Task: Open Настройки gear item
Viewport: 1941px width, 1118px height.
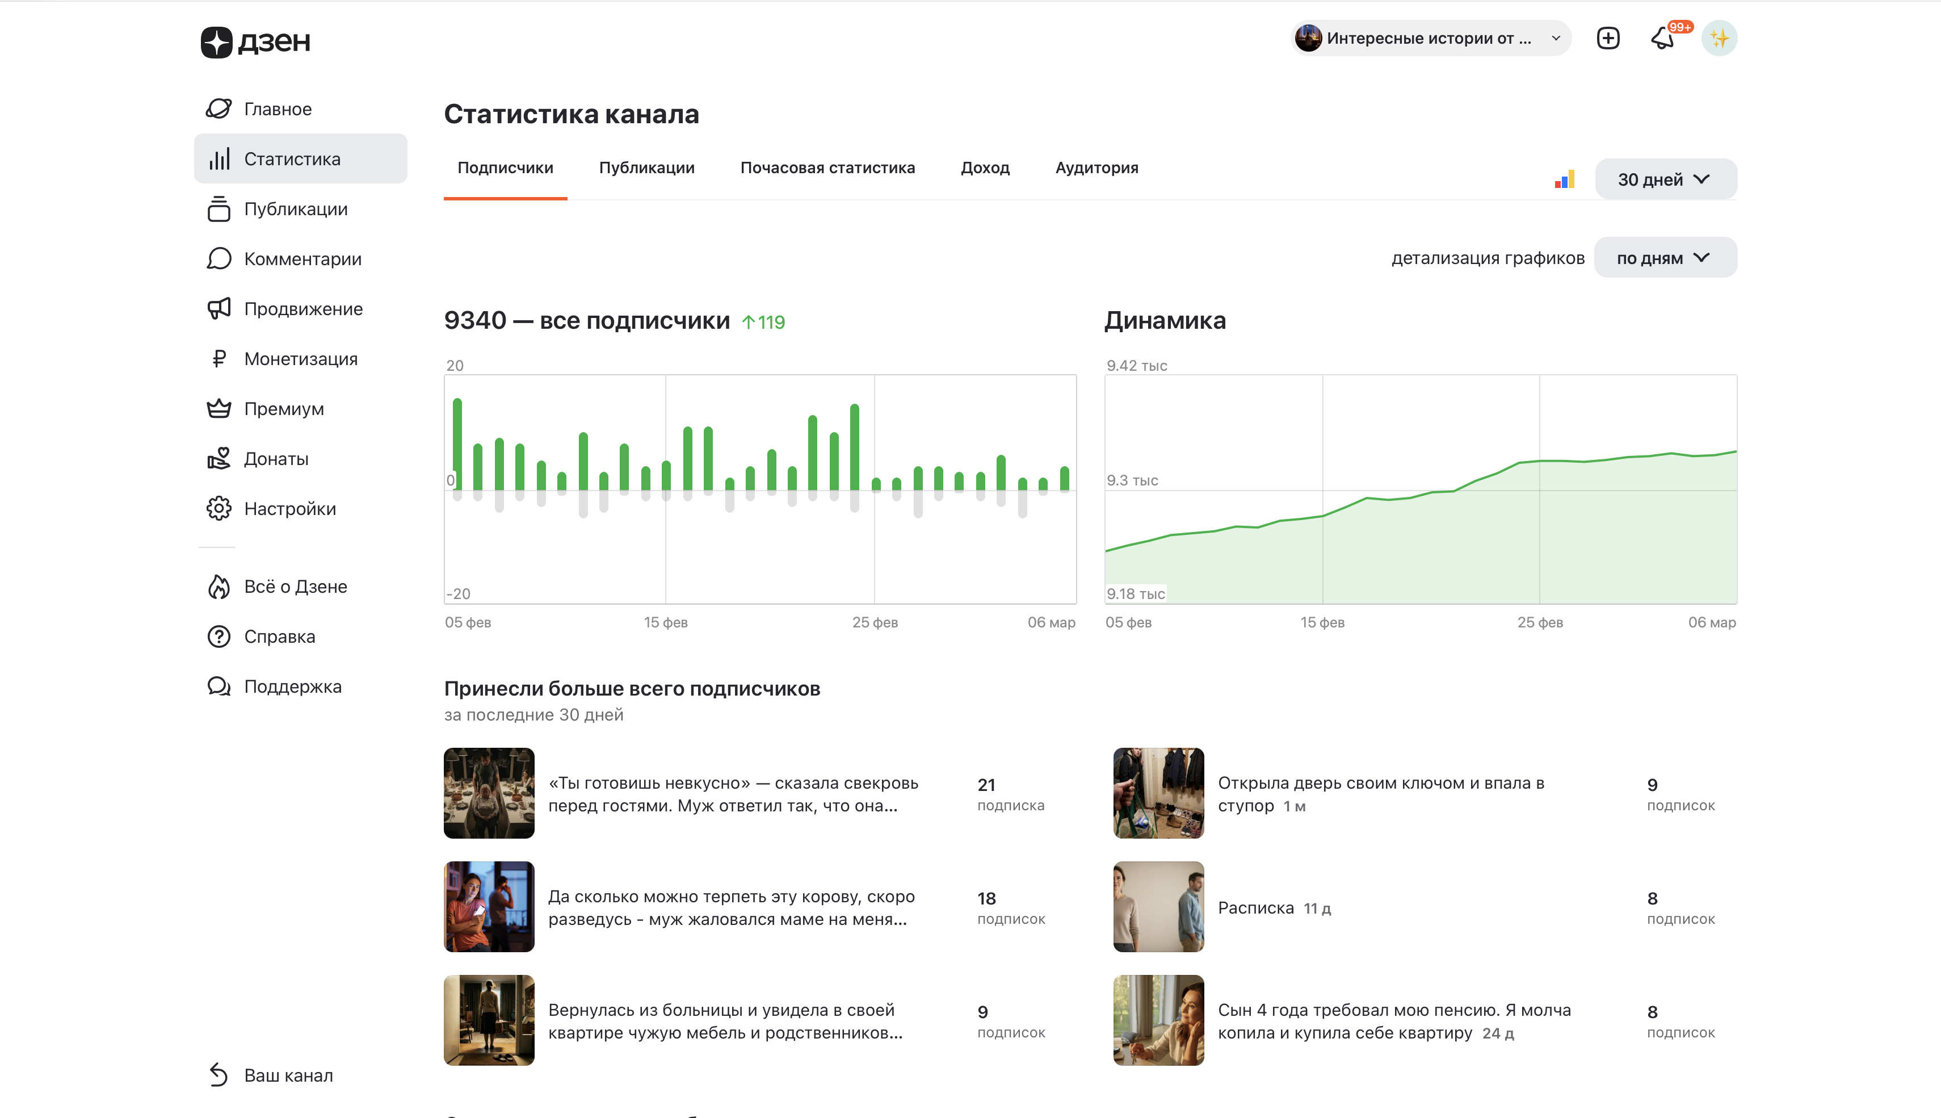Action: click(289, 508)
